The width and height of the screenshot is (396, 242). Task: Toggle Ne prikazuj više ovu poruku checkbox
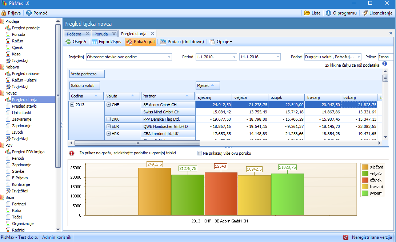pyautogui.click(x=200, y=153)
